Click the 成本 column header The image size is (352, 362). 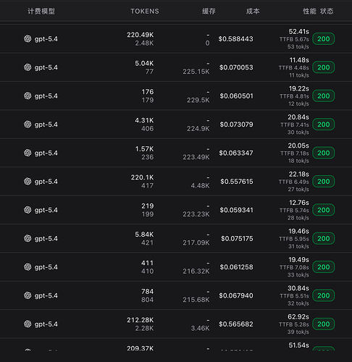(253, 11)
